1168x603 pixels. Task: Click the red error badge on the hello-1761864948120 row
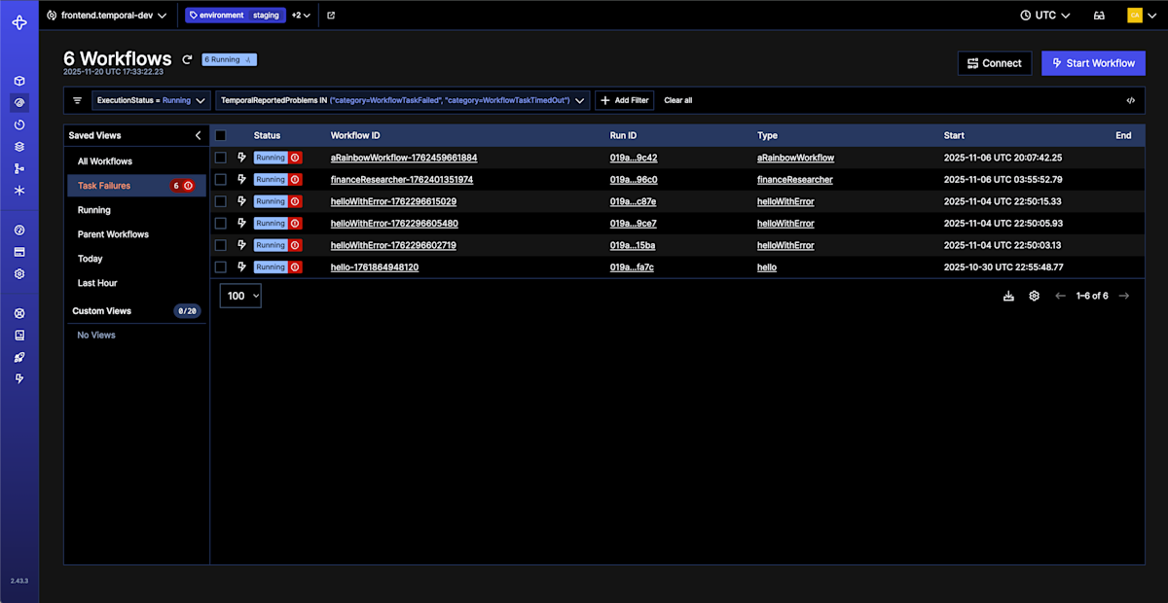click(295, 266)
